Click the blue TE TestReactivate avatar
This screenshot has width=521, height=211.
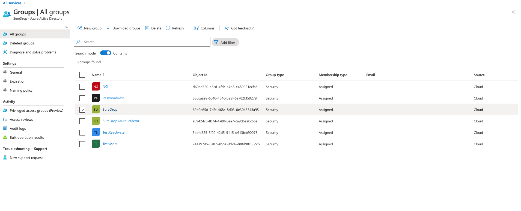96,132
